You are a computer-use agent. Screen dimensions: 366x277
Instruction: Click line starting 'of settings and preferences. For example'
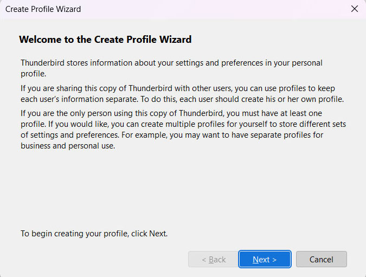click(172, 135)
